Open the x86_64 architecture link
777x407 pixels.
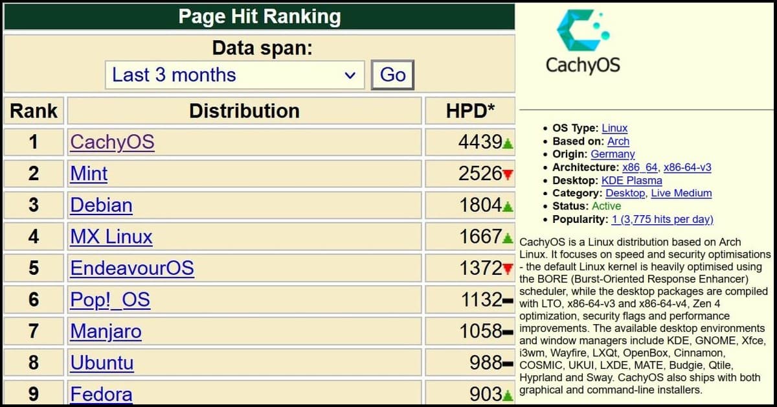(x=640, y=167)
